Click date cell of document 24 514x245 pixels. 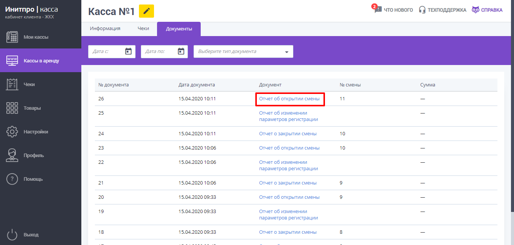[197, 134]
